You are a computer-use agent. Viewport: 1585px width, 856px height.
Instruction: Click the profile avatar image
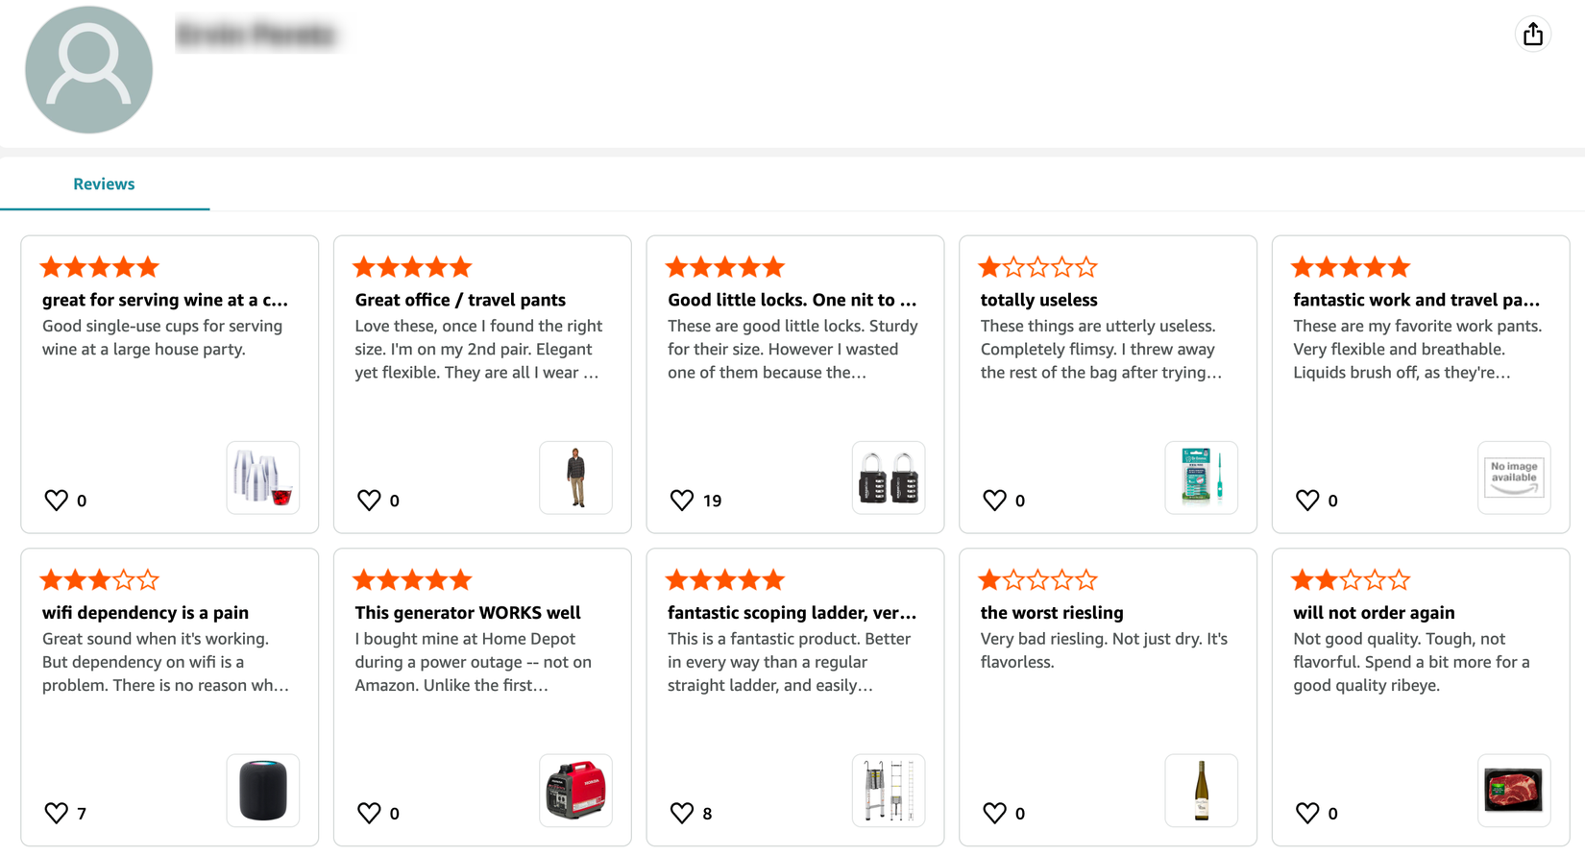[x=89, y=69]
